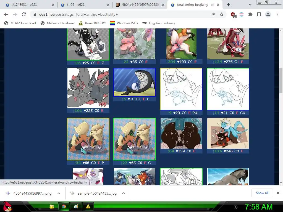This screenshot has width=283, height=212.
Task: Click the post stats reading '11 ♥21 C0 E CU'
Action: 228,113
